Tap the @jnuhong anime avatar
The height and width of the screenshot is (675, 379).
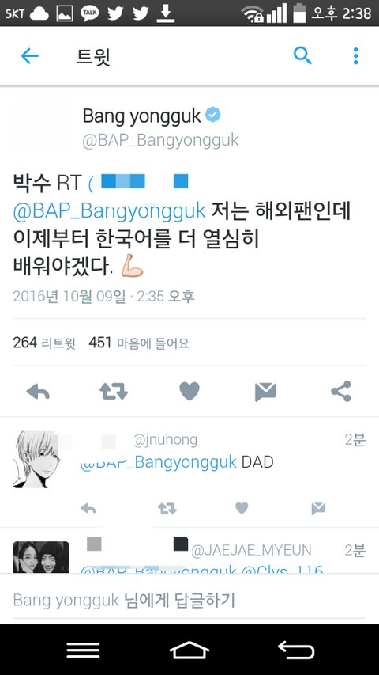click(x=38, y=460)
